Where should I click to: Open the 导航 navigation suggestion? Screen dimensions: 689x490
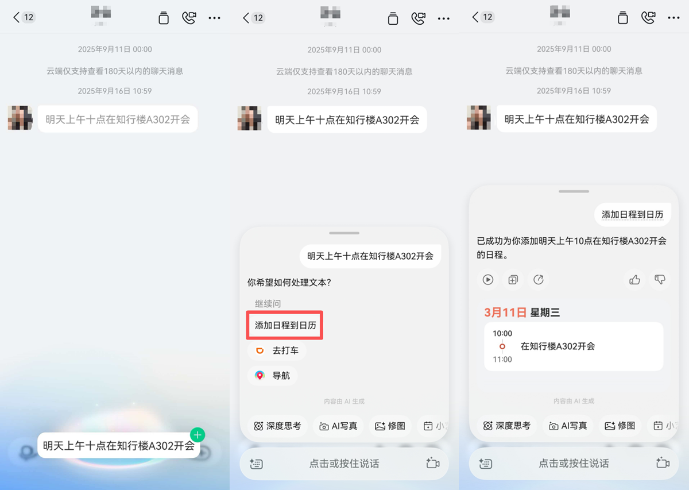click(x=273, y=376)
